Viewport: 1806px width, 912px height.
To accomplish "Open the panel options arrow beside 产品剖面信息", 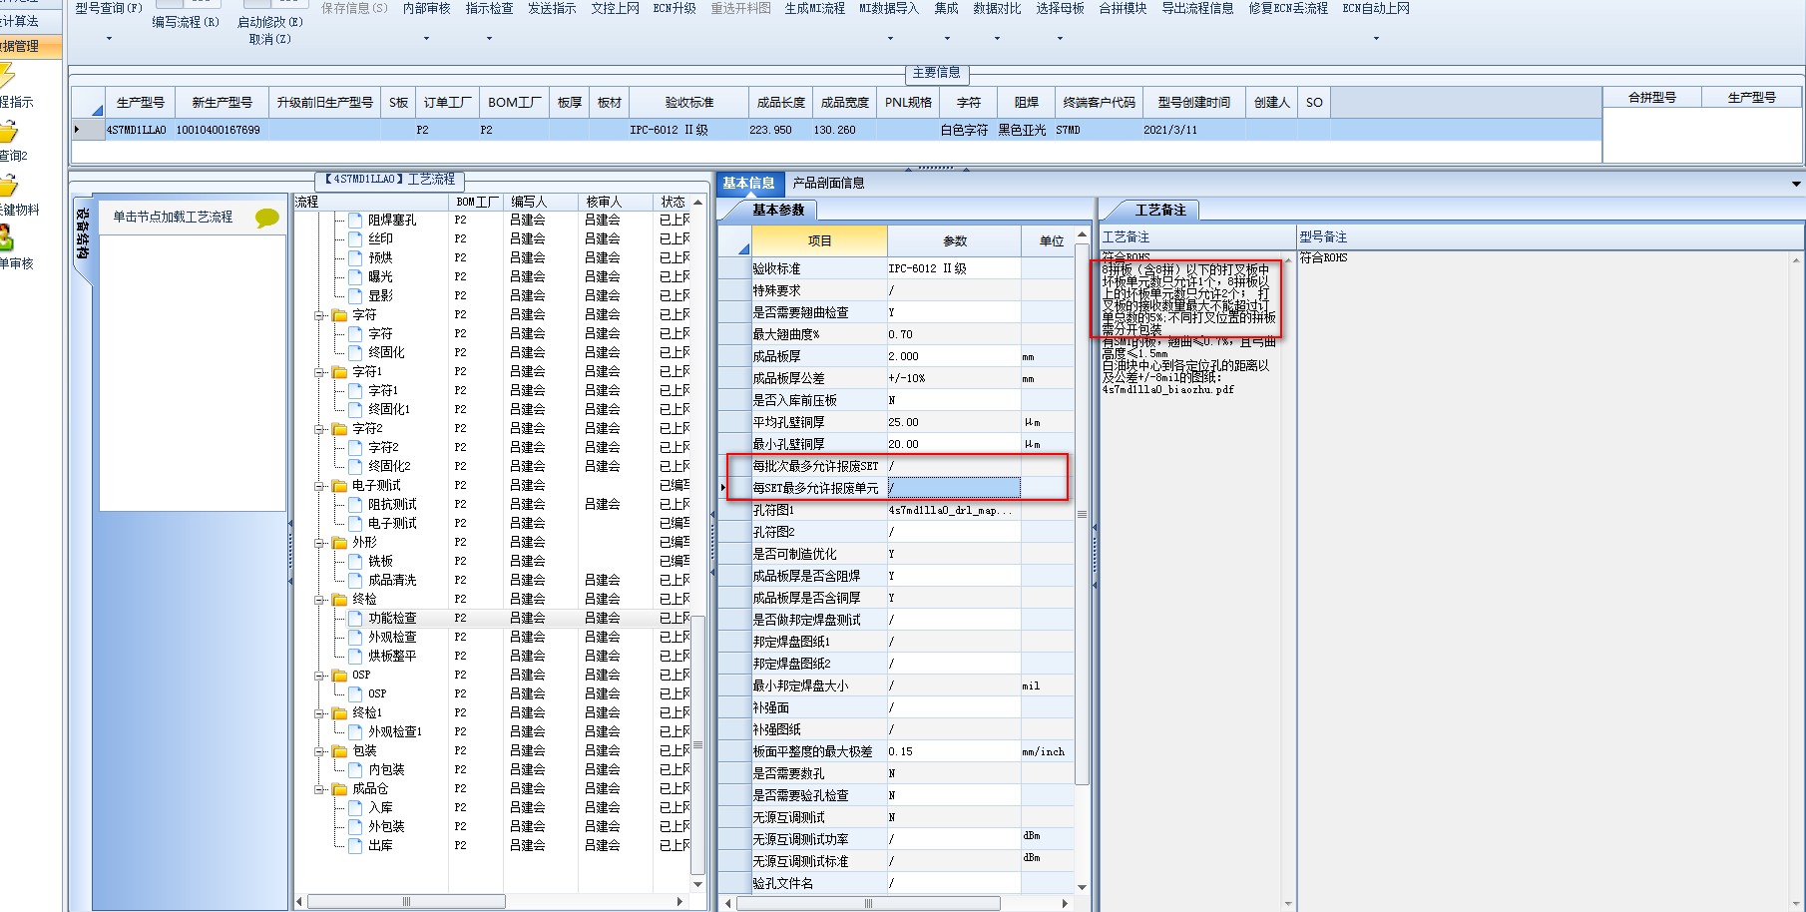I will [x=1796, y=184].
